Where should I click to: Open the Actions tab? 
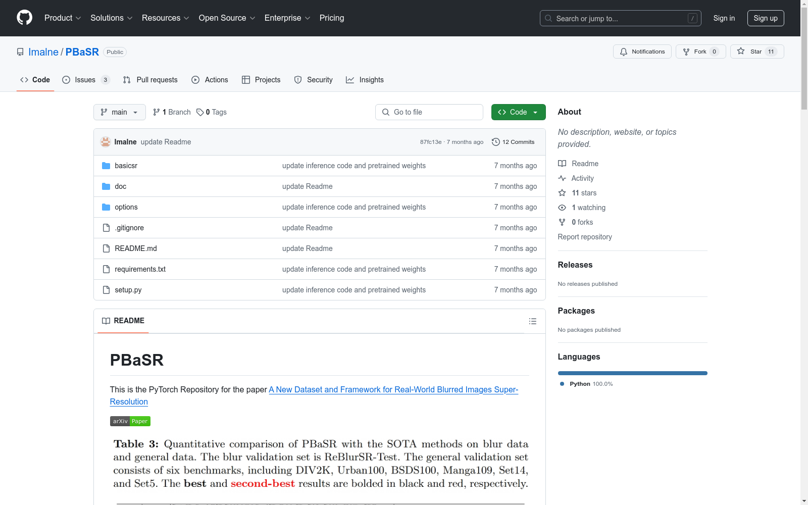click(x=210, y=80)
